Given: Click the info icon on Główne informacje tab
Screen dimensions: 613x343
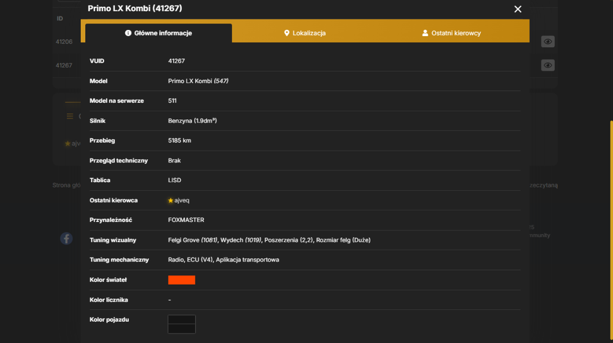Looking at the screenshot, I should click(x=128, y=33).
